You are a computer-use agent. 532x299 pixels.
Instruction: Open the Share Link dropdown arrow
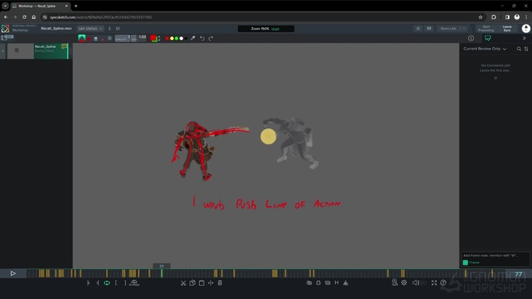point(463,28)
